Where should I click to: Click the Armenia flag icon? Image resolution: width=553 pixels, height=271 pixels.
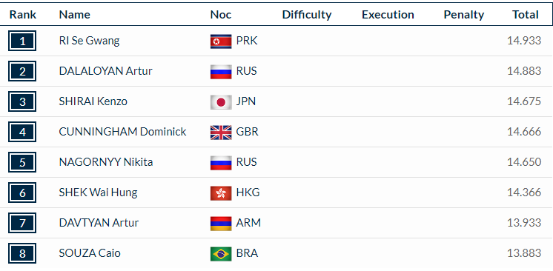[x=221, y=223]
